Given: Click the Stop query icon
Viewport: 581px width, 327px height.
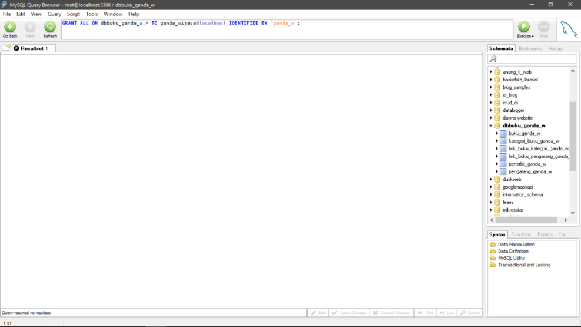Looking at the screenshot, I should 543,27.
